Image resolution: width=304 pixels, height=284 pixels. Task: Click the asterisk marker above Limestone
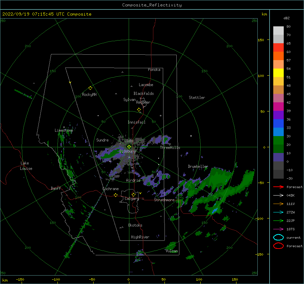[x=64, y=127]
